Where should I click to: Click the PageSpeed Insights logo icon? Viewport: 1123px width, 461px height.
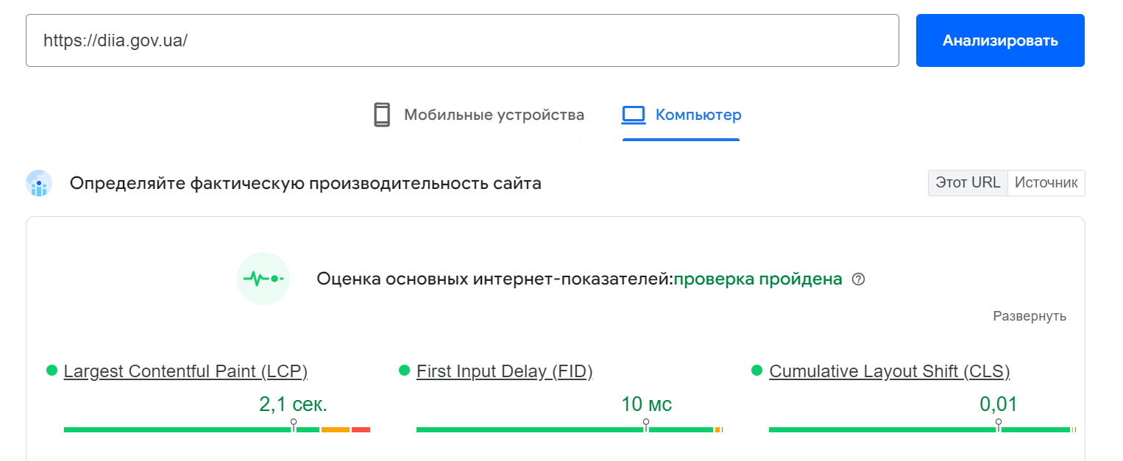pyautogui.click(x=38, y=182)
